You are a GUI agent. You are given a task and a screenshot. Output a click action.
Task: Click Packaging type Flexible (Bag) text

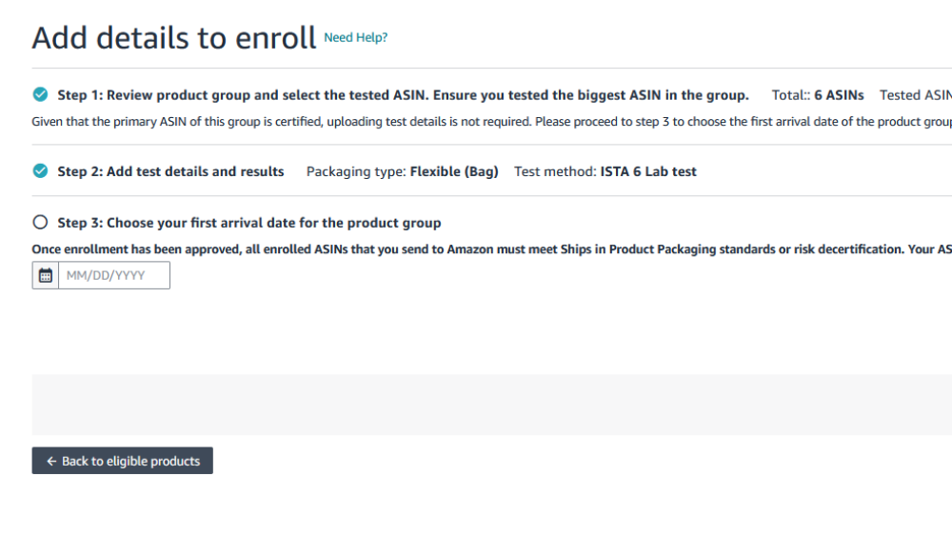click(402, 172)
